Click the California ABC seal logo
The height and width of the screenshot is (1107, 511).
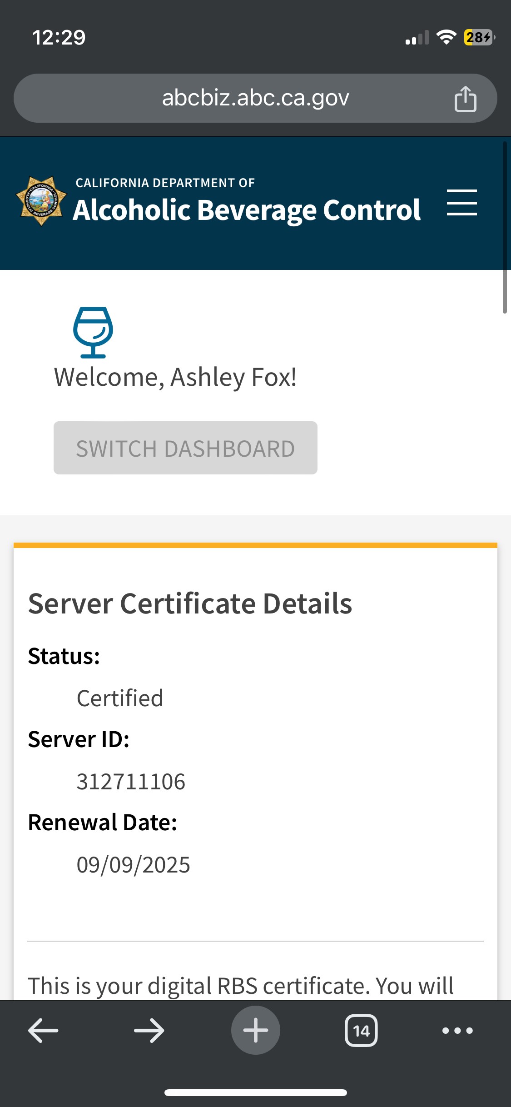(41, 201)
